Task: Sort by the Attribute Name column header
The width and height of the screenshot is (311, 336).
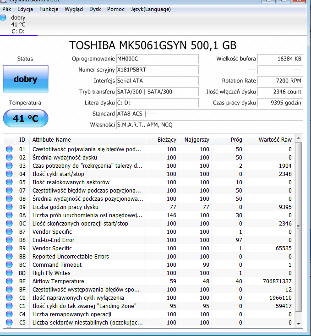Action: pyautogui.click(x=87, y=139)
